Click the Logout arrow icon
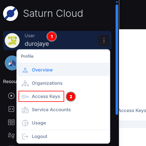 [25, 137]
